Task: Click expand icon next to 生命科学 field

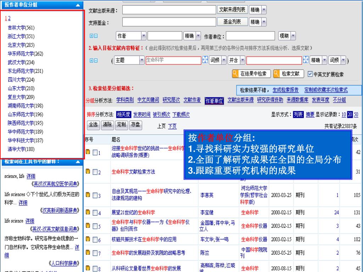Action: pos(205,59)
